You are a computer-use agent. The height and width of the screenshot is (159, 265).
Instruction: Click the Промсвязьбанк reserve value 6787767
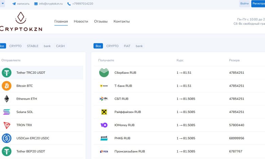[x=235, y=151]
